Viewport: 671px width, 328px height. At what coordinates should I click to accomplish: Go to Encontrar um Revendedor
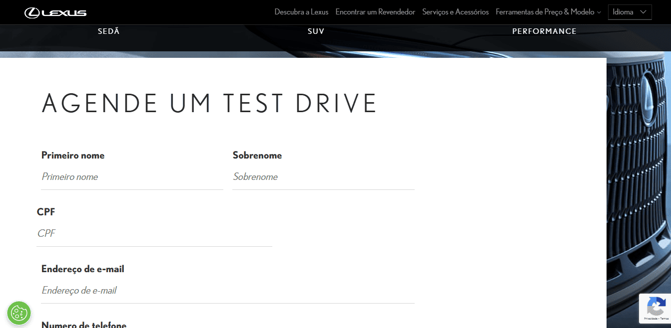pyautogui.click(x=375, y=12)
